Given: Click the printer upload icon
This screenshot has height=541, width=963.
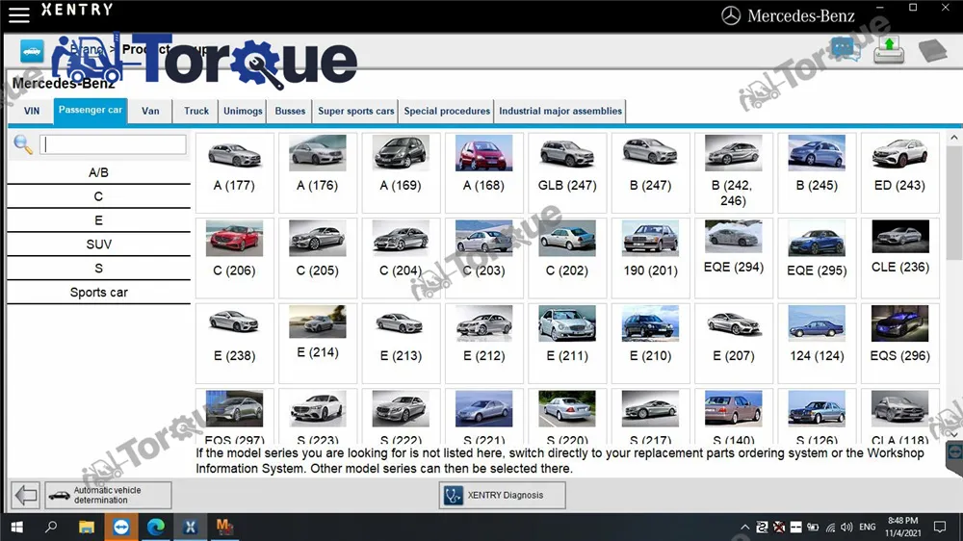Looking at the screenshot, I should pos(889,50).
